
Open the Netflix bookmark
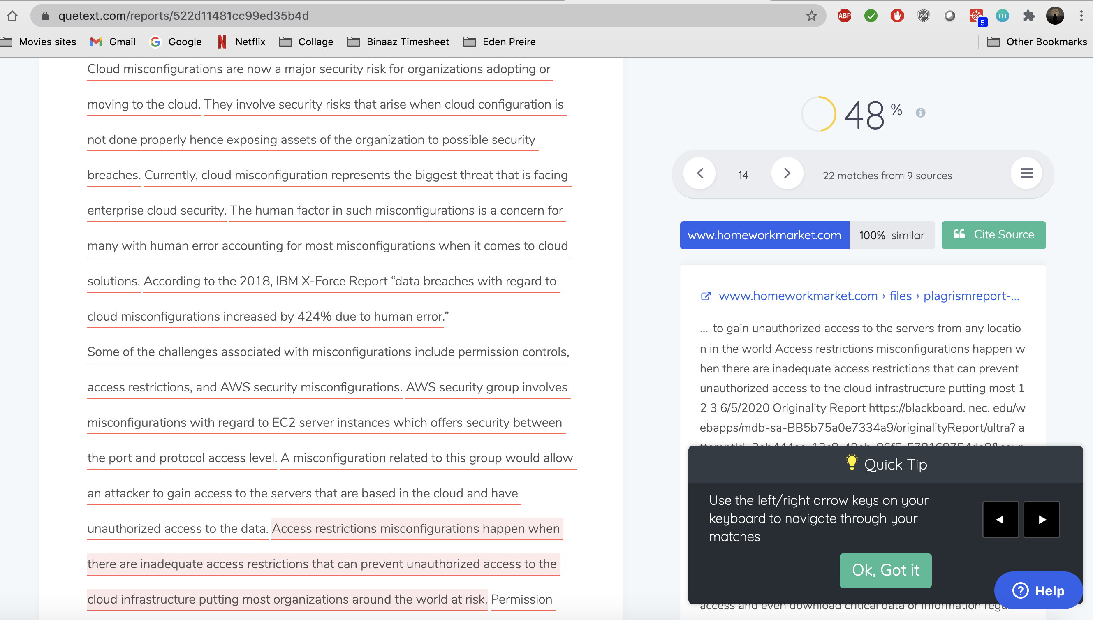click(x=241, y=42)
